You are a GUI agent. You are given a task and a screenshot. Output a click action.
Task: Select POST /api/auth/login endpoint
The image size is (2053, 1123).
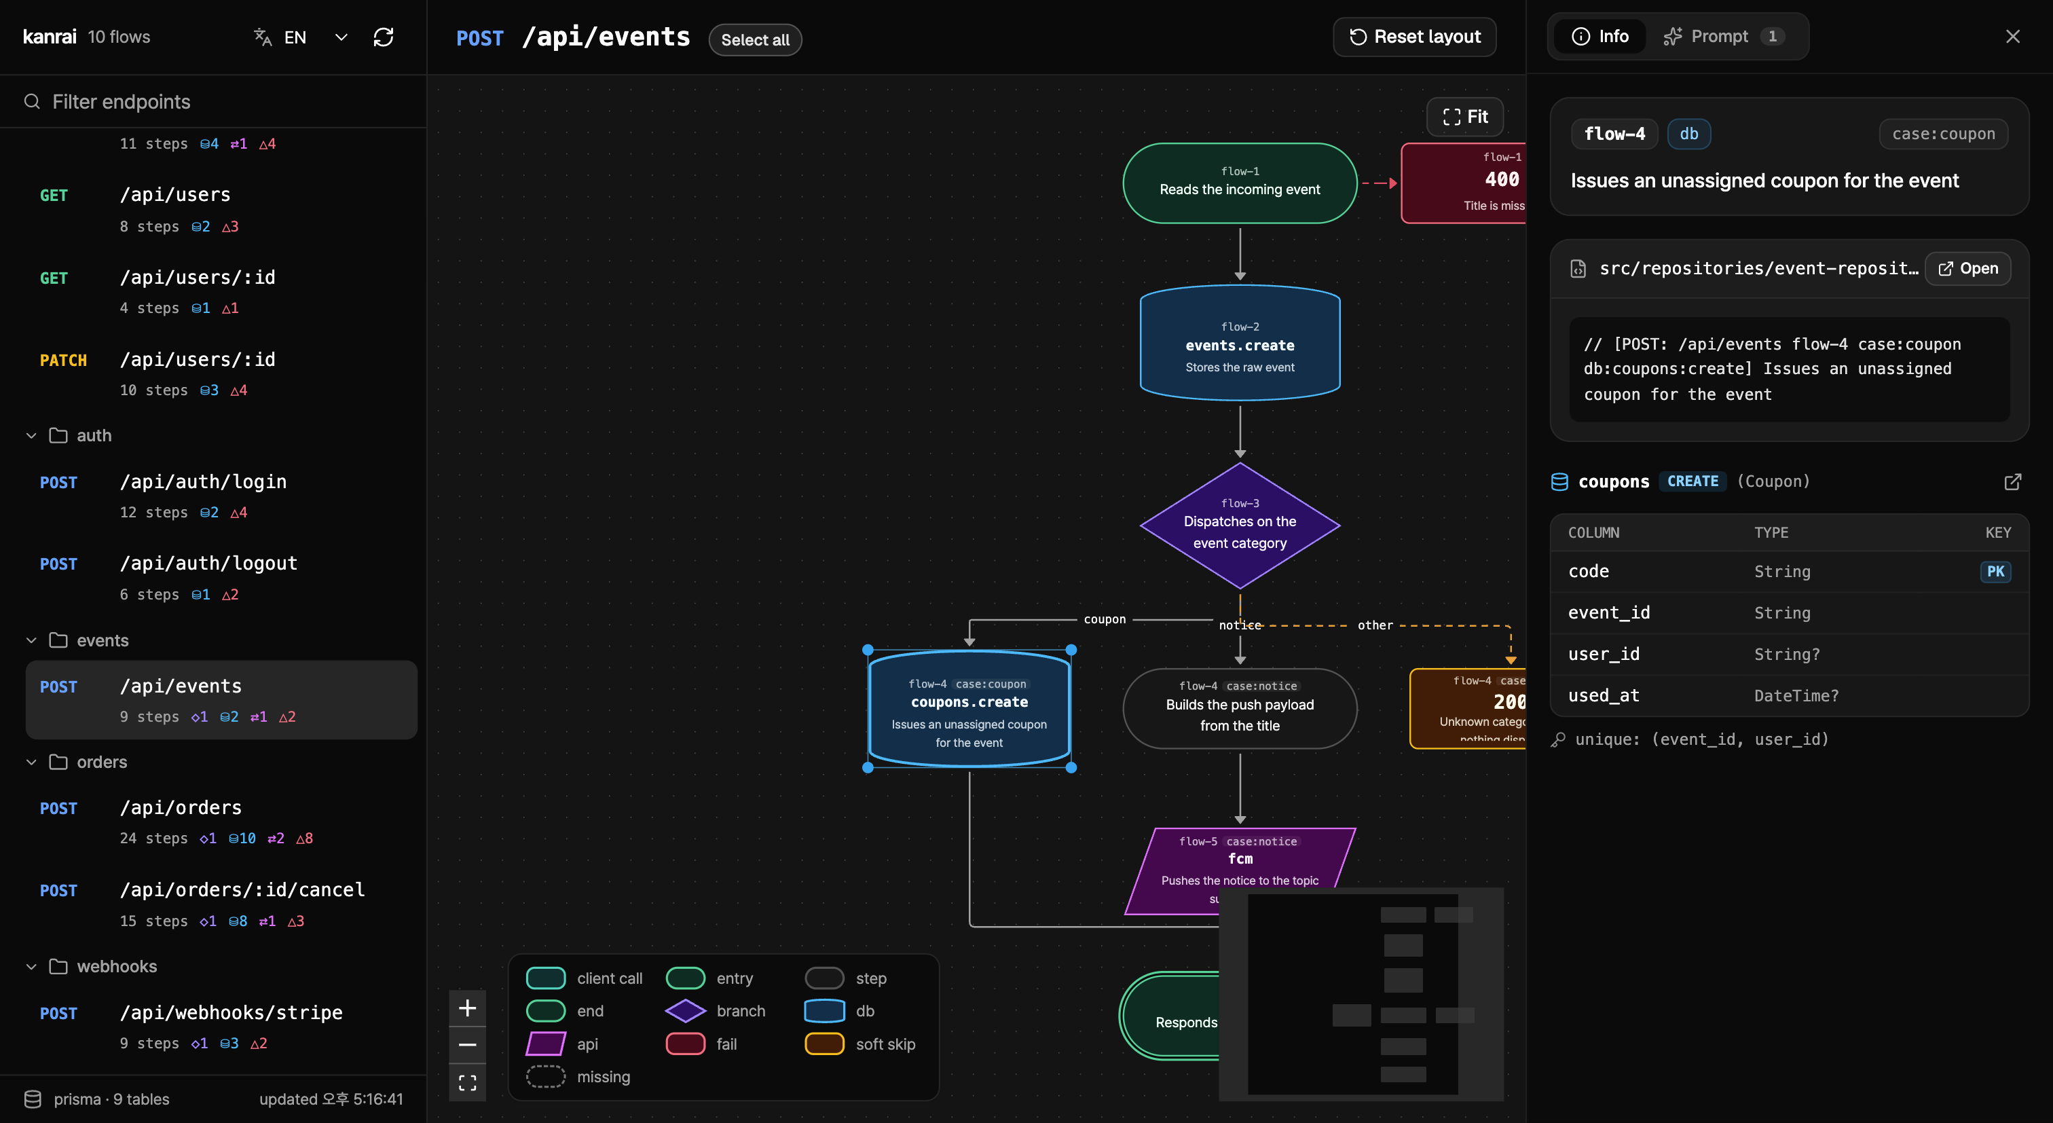[x=221, y=496]
